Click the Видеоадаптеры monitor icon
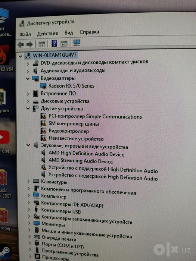196x261 pixels. tap(36, 79)
